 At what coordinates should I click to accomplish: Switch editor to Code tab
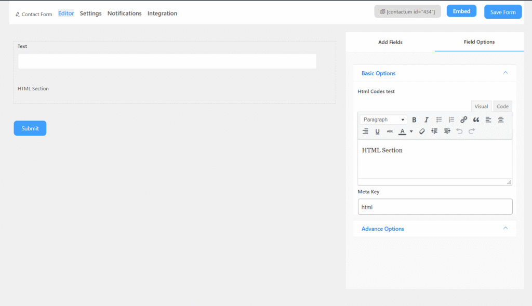(x=502, y=107)
